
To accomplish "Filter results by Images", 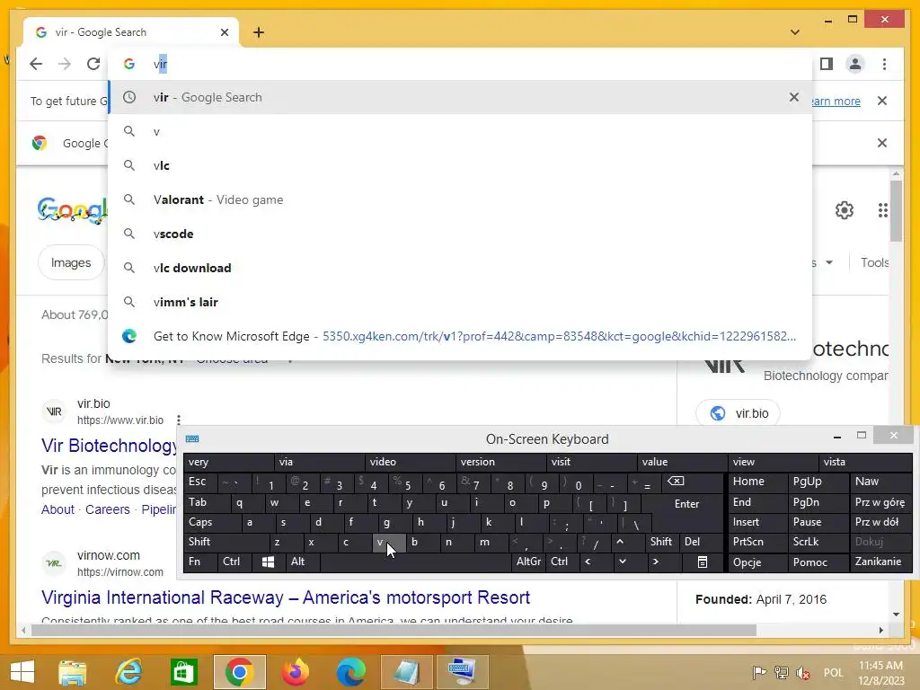I will coord(71,263).
